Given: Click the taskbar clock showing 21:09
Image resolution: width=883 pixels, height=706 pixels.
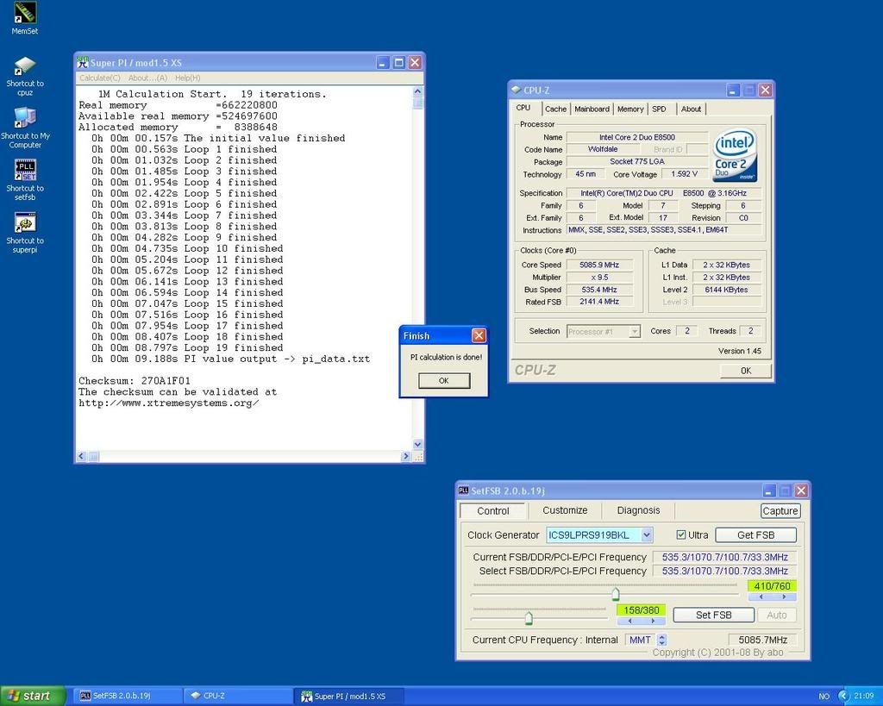Looking at the screenshot, I should [x=864, y=696].
